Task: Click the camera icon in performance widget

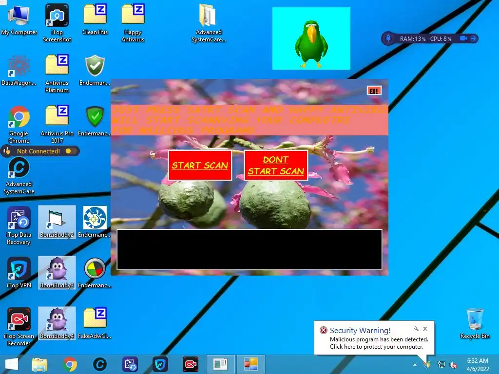Action: pos(463,38)
